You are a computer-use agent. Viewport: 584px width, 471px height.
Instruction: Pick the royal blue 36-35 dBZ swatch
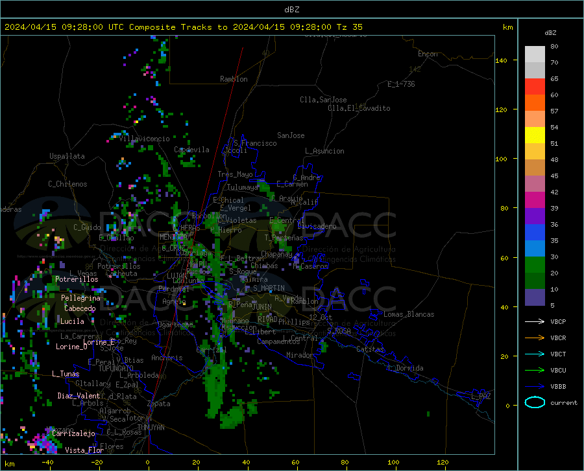click(x=535, y=233)
